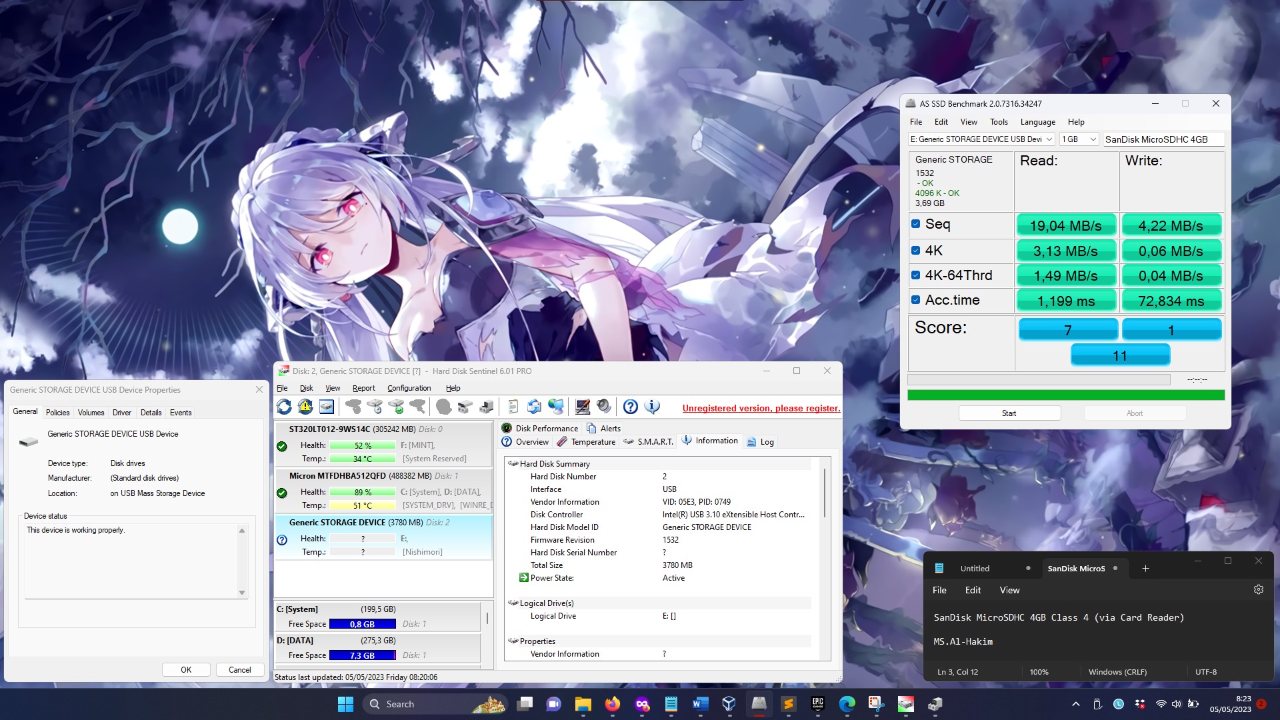Image resolution: width=1280 pixels, height=720 pixels.
Task: Click OK in Device Properties dialog
Action: pyautogui.click(x=186, y=670)
